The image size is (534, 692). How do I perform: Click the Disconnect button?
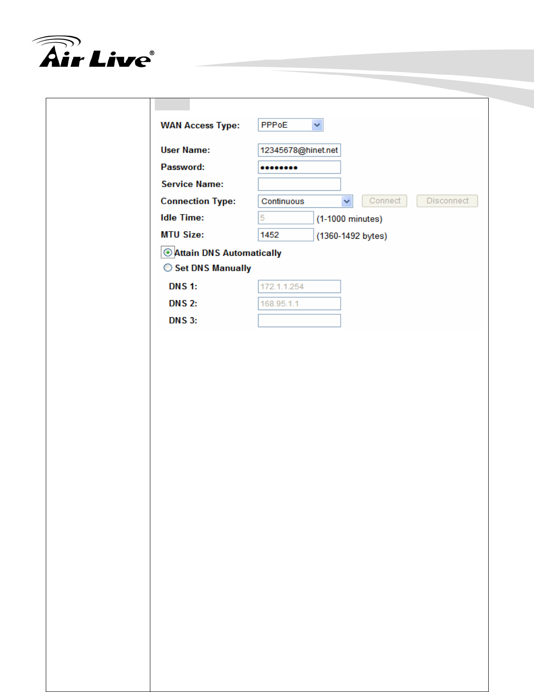(447, 201)
